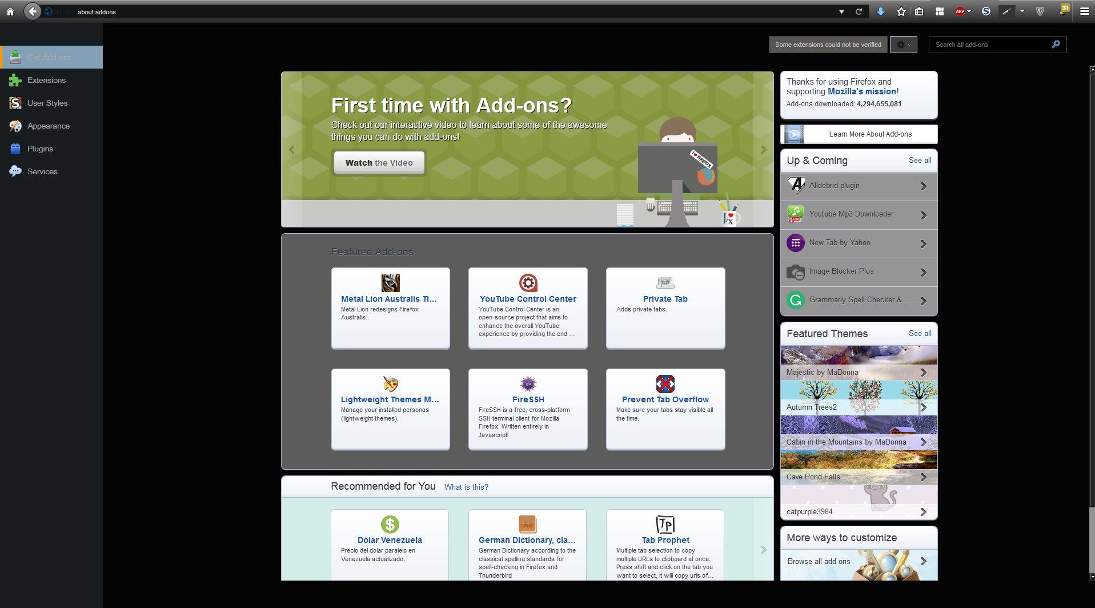Click the YouTube Control Center gear icon
This screenshot has width=1095, height=608.
pos(528,283)
